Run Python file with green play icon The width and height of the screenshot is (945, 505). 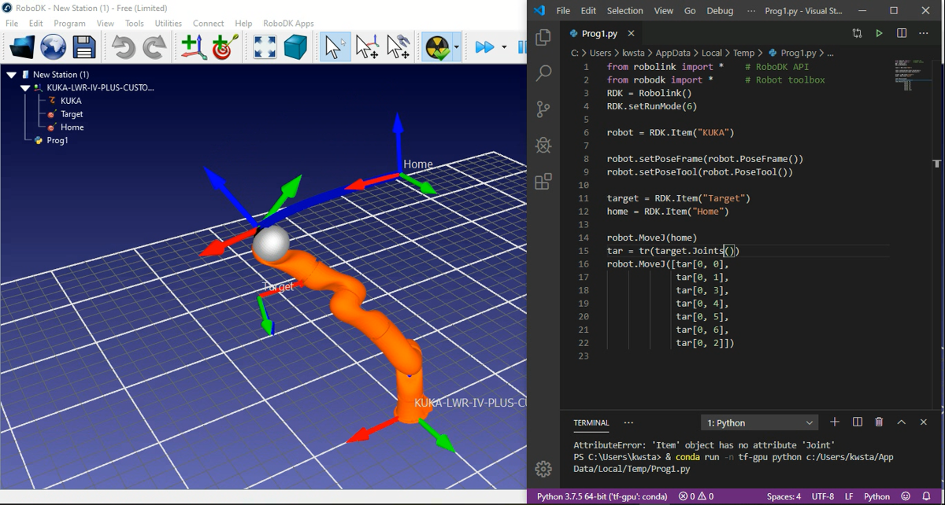pyautogui.click(x=880, y=34)
